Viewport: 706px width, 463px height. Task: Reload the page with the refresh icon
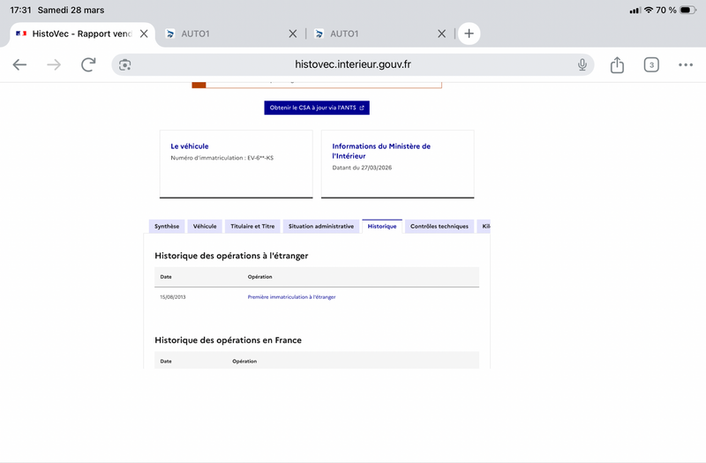88,64
